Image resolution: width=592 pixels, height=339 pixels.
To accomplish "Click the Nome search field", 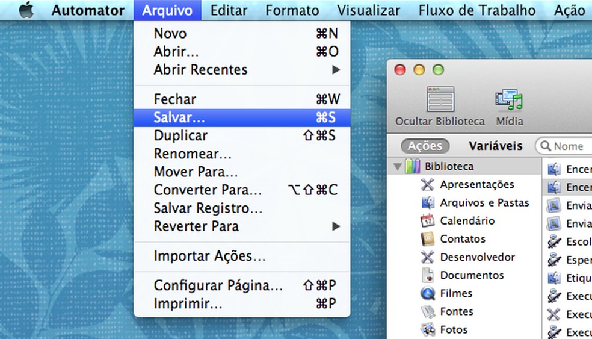I will [x=564, y=146].
